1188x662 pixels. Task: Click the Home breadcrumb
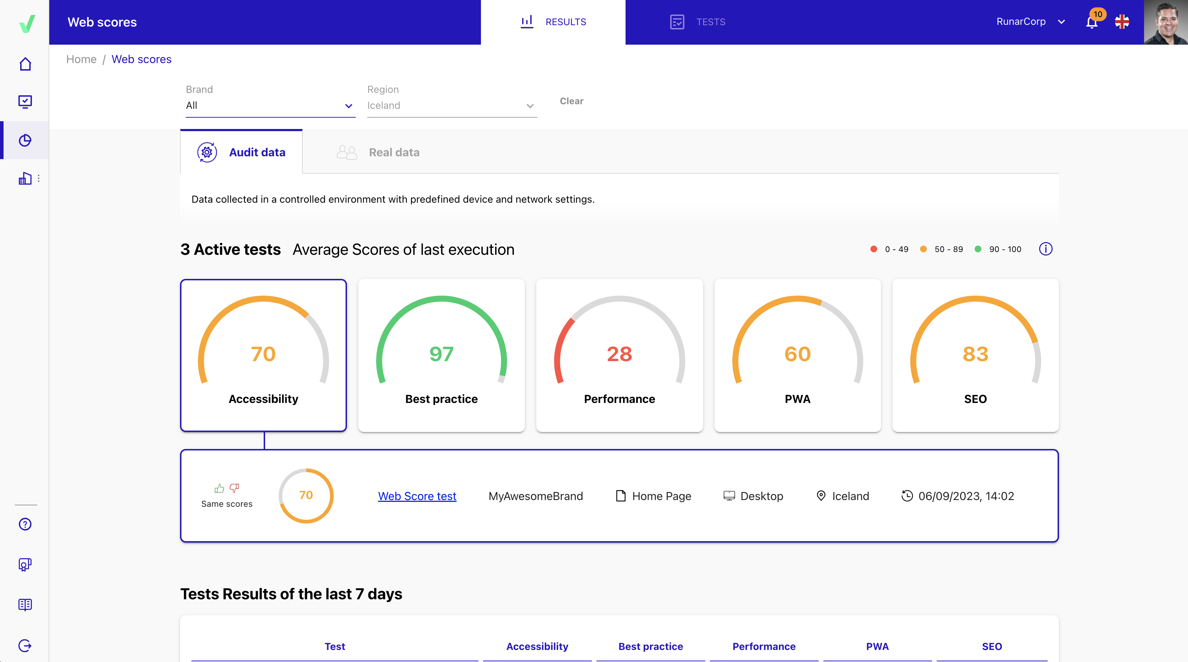pos(81,59)
